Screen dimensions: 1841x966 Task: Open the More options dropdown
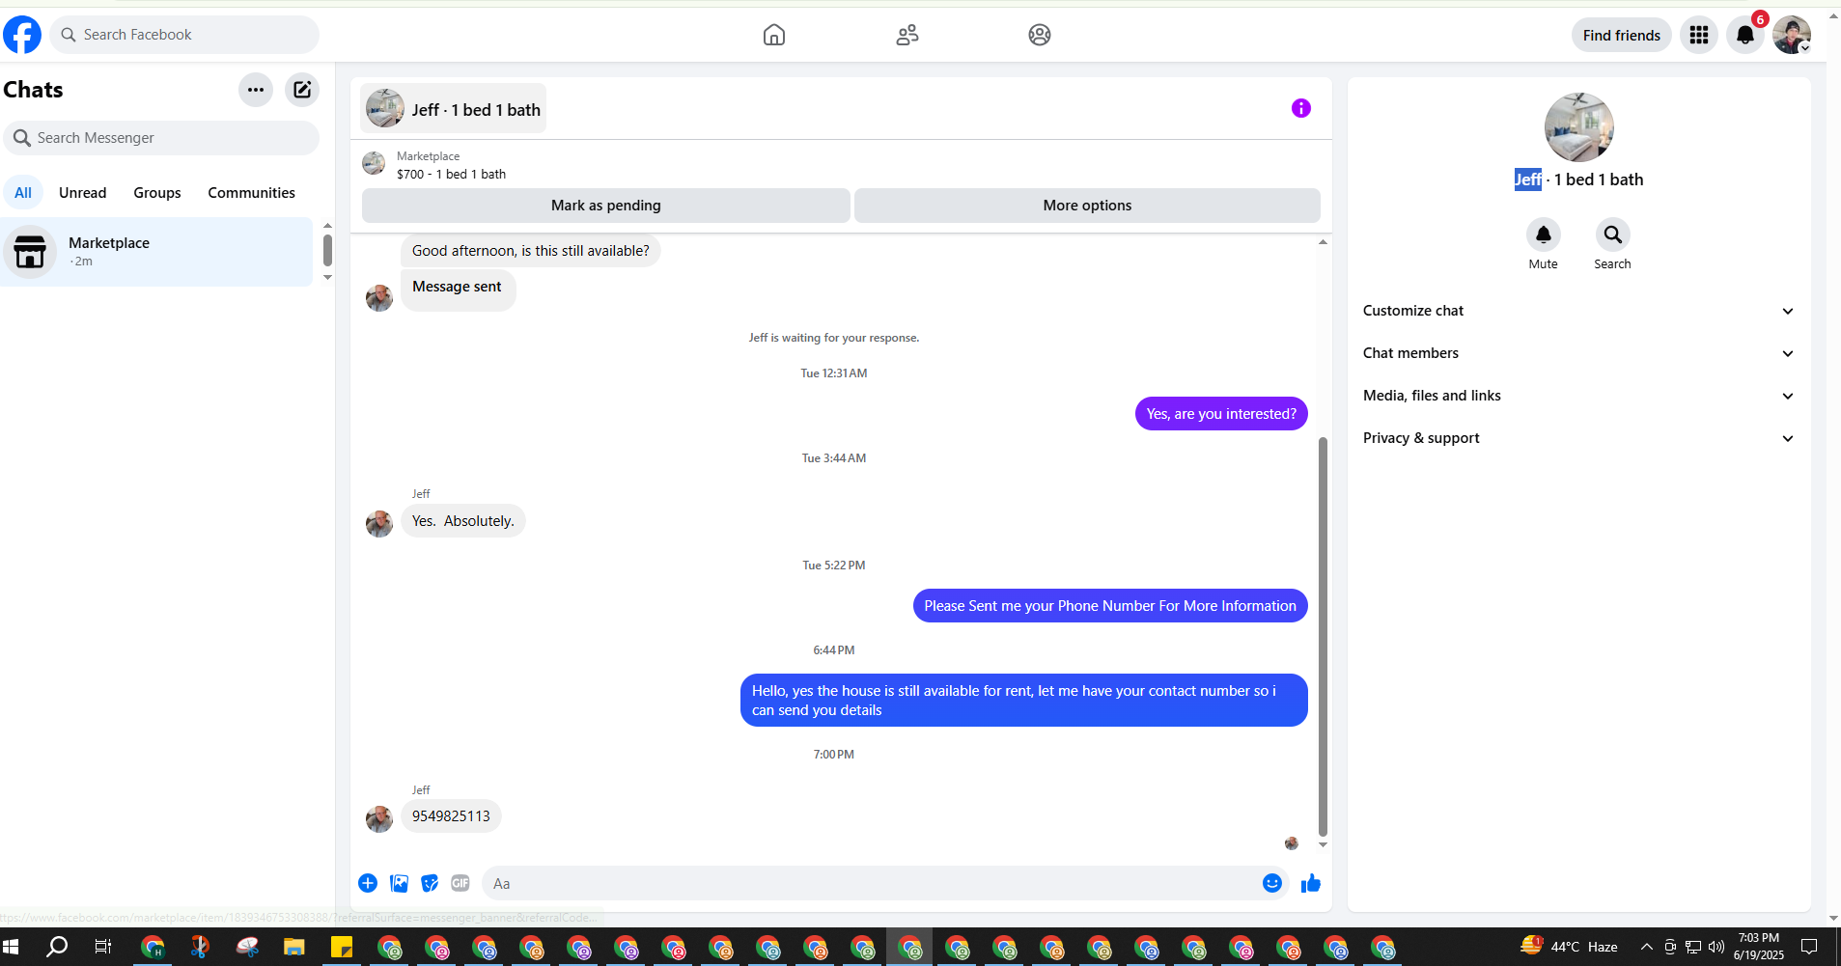tap(1087, 206)
